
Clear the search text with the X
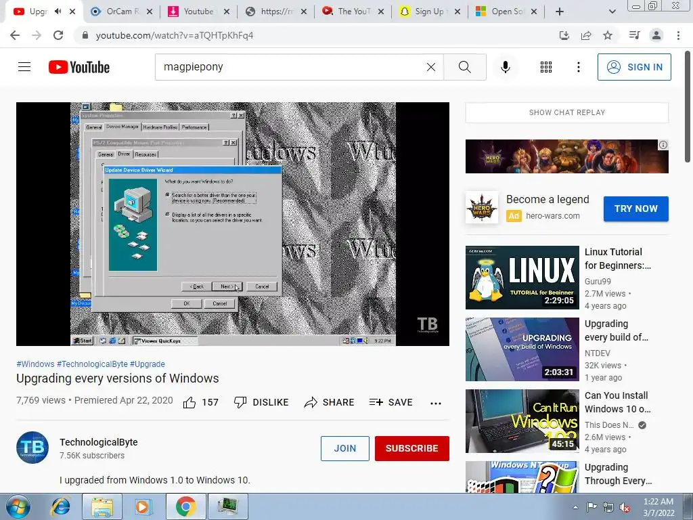[x=431, y=67]
